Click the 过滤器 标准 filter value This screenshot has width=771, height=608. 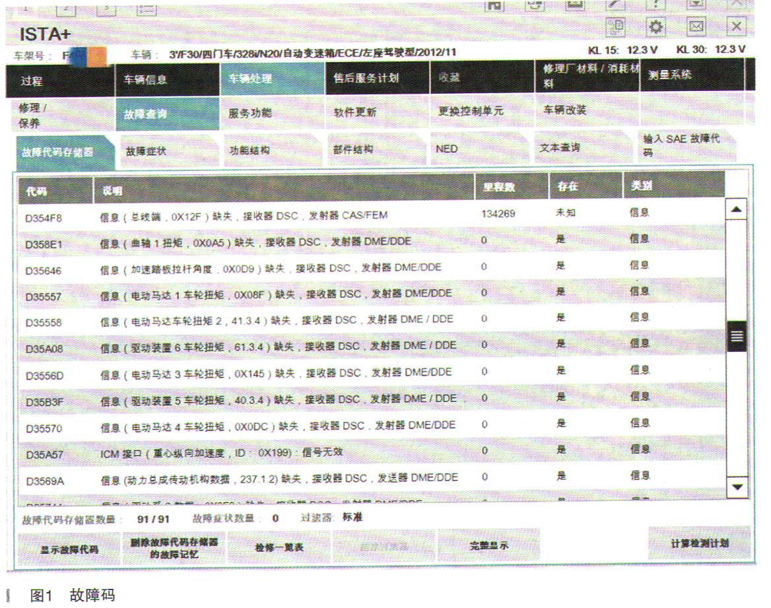pyautogui.click(x=352, y=517)
